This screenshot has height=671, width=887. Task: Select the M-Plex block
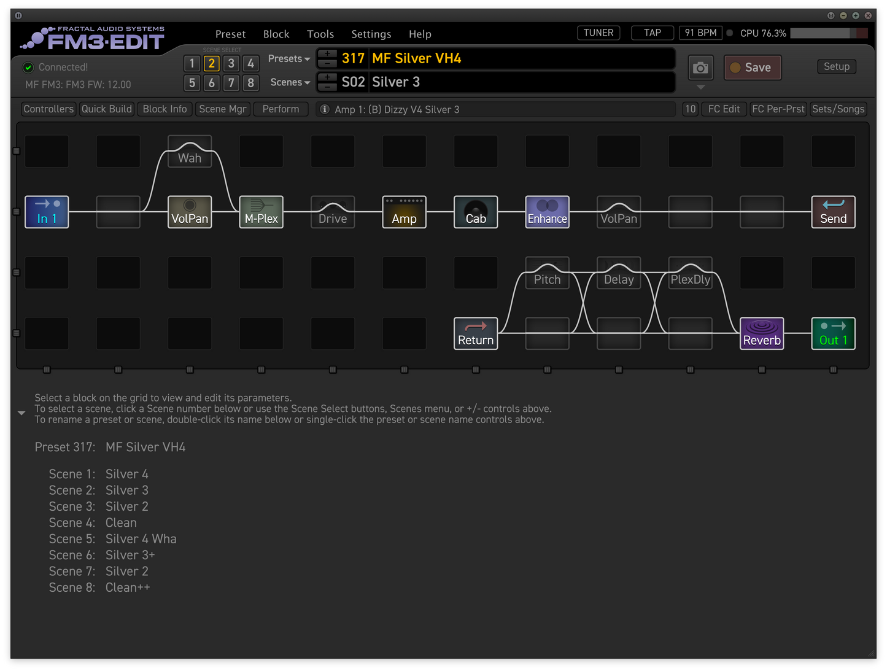[261, 212]
